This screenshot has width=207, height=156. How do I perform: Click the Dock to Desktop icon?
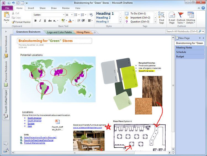pyautogui.click(x=18, y=3)
